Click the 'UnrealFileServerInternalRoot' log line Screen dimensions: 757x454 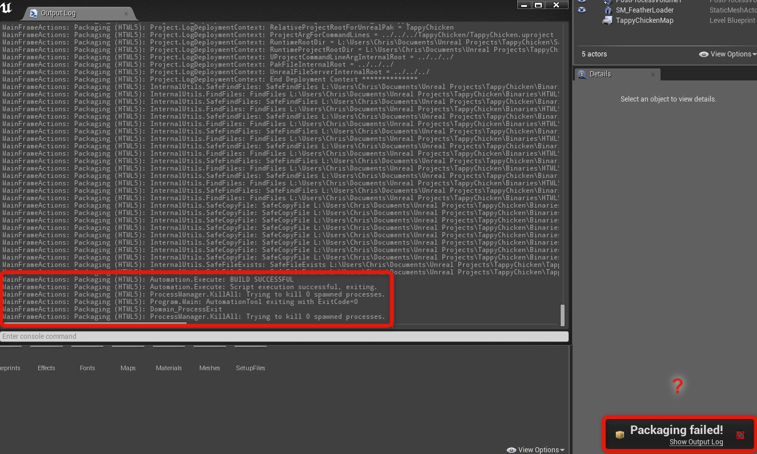click(216, 72)
